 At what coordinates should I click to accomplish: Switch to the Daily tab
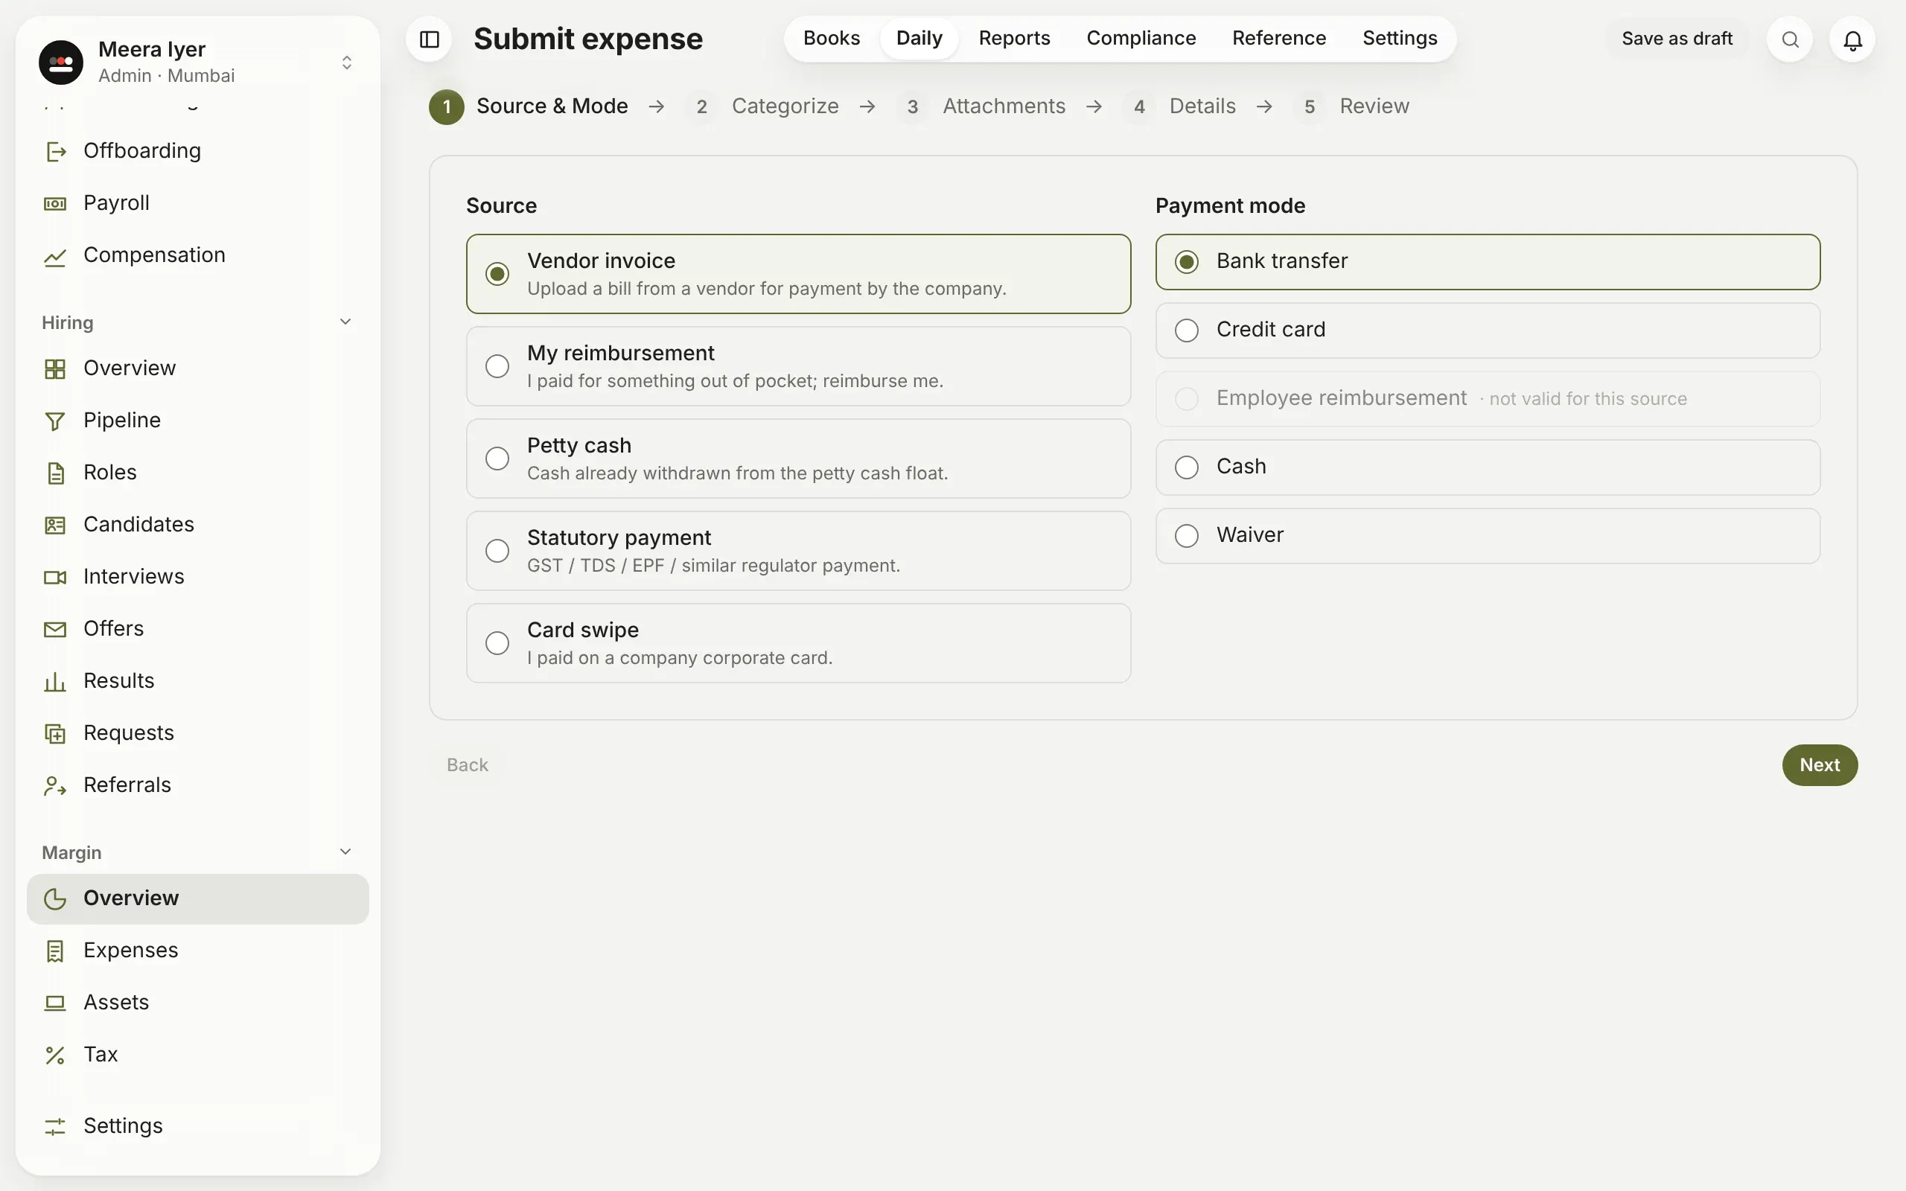[919, 39]
